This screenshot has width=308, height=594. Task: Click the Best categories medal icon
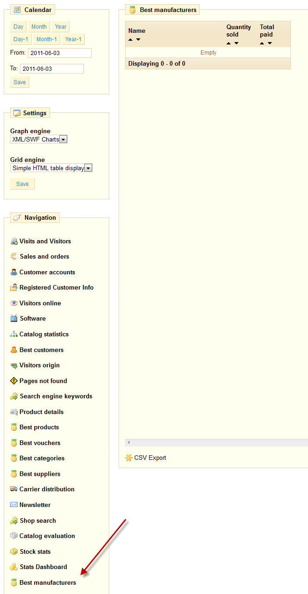(x=14, y=458)
